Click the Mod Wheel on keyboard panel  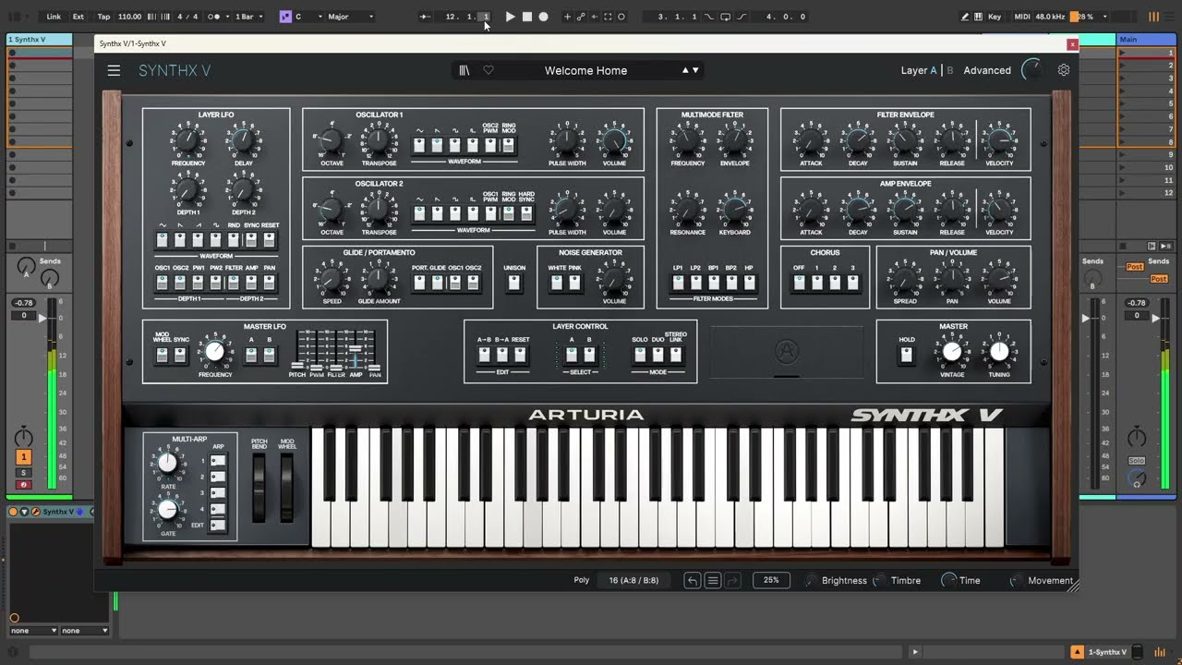287,486
